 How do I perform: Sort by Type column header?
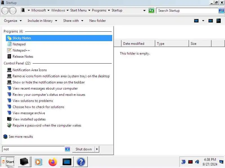[172, 44]
